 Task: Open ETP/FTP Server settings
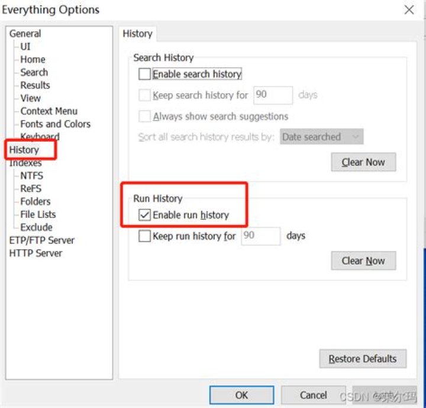(42, 240)
